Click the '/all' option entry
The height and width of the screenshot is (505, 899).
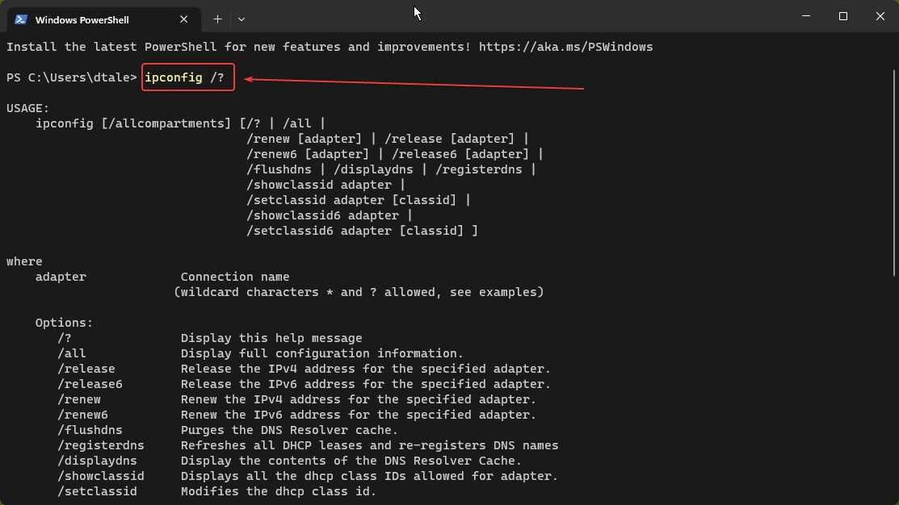(72, 354)
